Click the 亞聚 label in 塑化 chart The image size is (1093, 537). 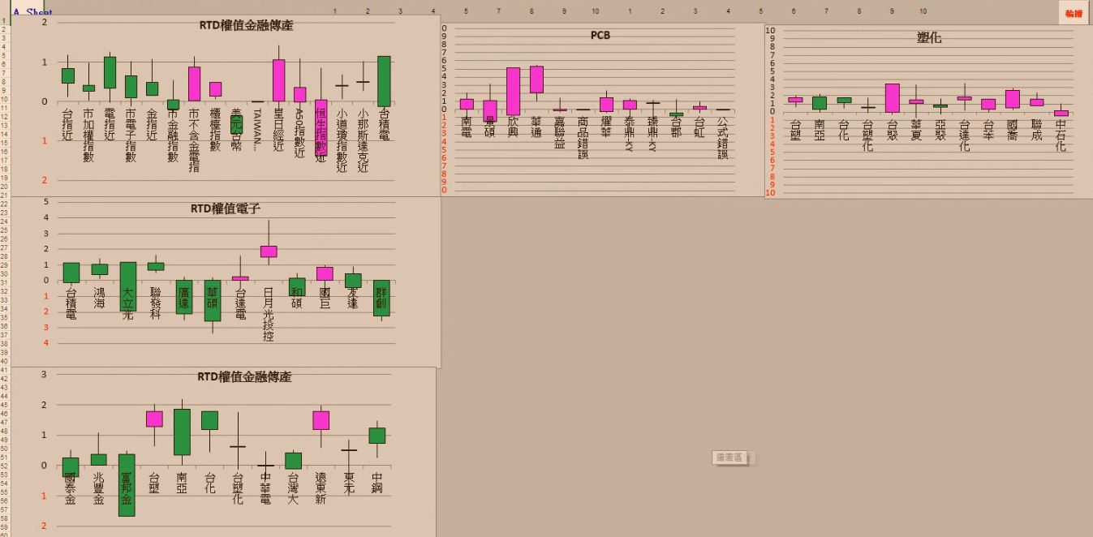pyautogui.click(x=940, y=130)
